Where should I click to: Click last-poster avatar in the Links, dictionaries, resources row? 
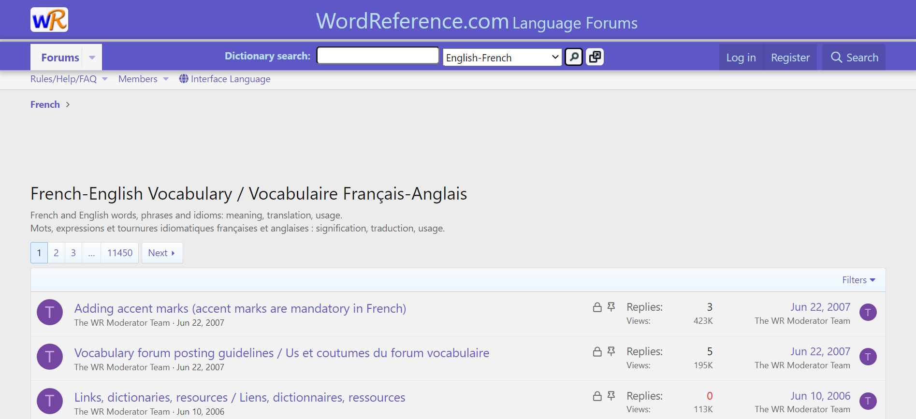[868, 401]
